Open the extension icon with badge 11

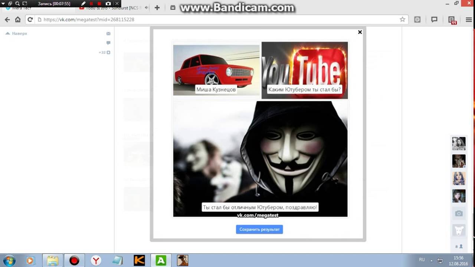(452, 20)
